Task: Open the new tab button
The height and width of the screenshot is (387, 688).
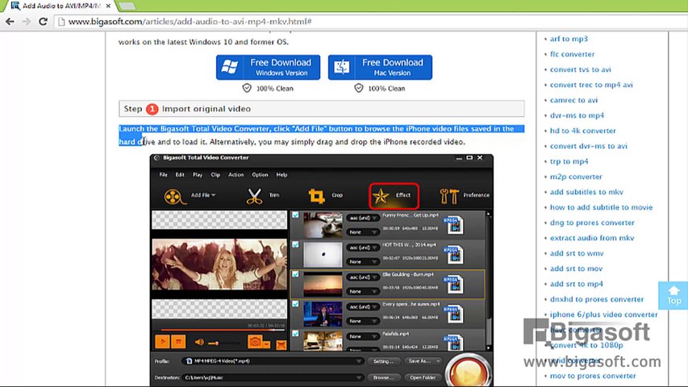Action: pos(127,6)
